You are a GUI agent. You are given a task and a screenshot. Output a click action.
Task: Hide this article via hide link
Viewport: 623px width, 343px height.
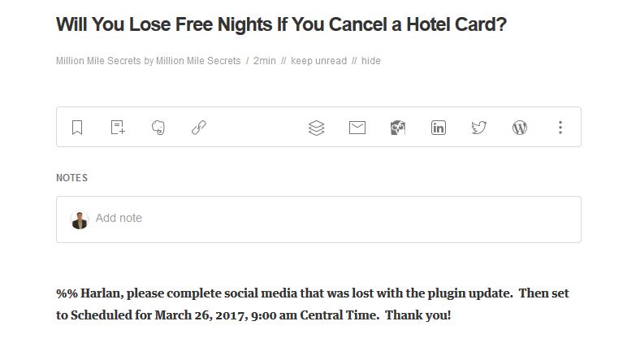click(x=370, y=61)
